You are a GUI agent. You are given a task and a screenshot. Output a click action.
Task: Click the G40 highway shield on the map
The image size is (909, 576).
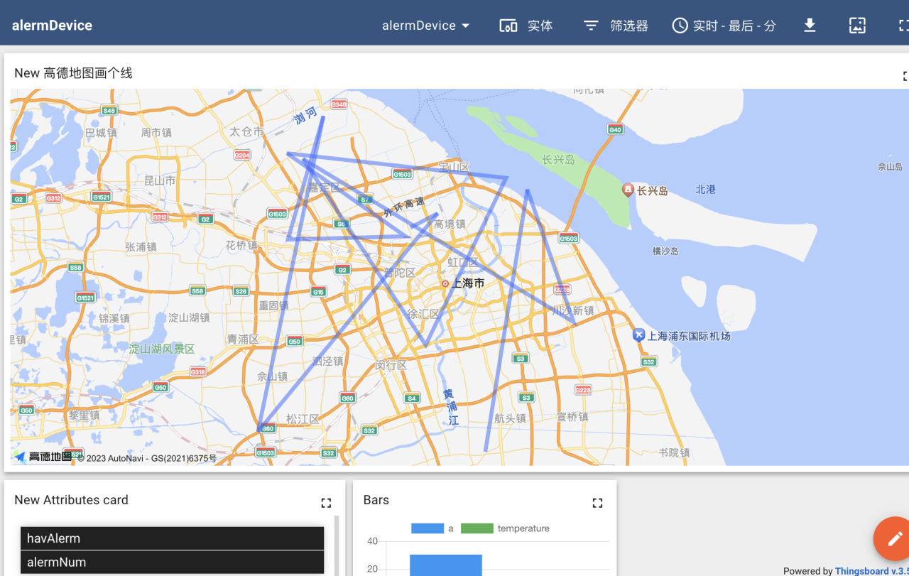pos(616,129)
